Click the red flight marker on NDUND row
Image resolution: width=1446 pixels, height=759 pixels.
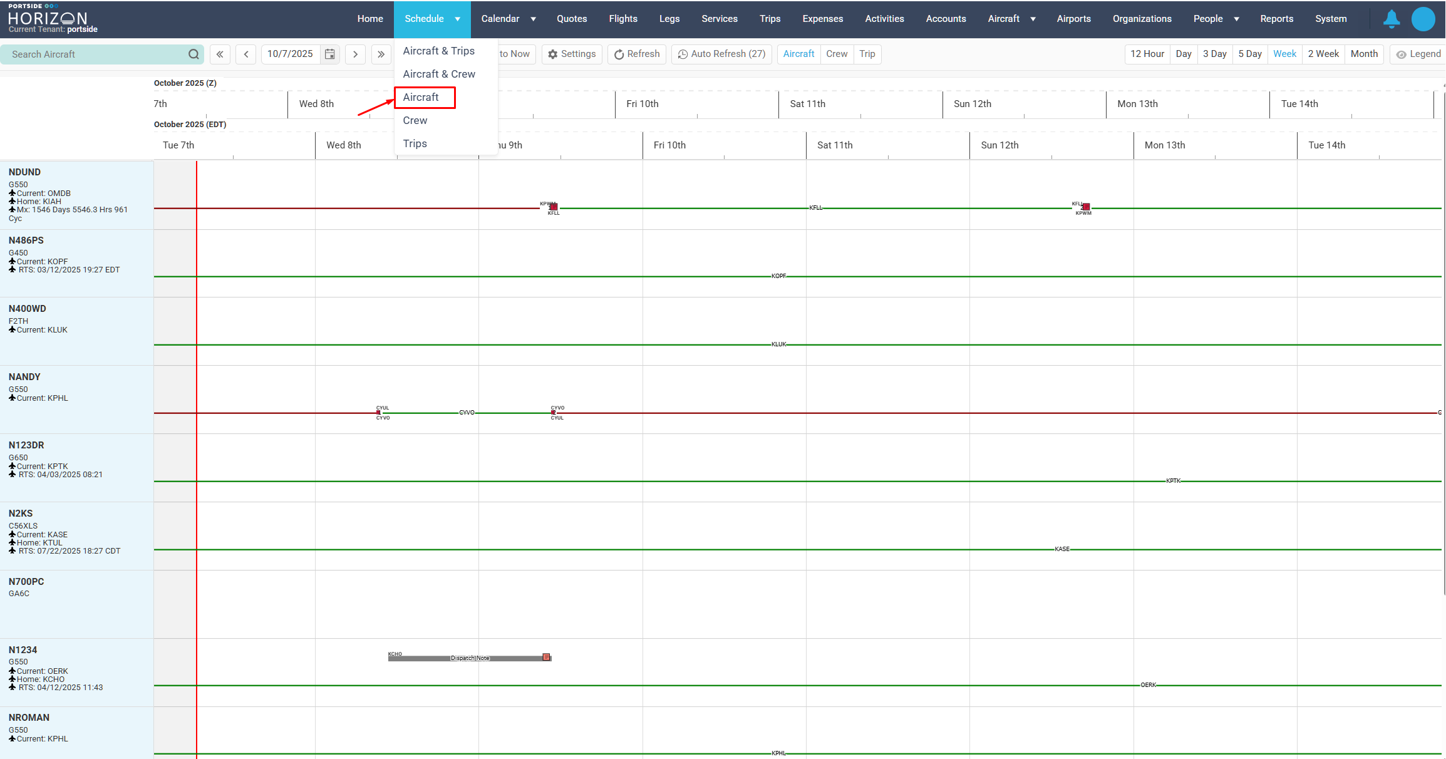(554, 207)
